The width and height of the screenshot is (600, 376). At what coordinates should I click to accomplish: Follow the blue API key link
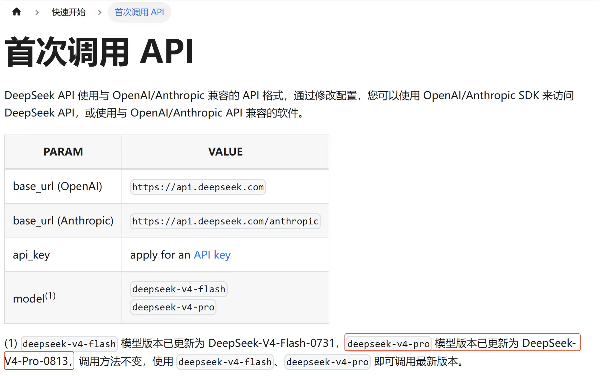[212, 255]
